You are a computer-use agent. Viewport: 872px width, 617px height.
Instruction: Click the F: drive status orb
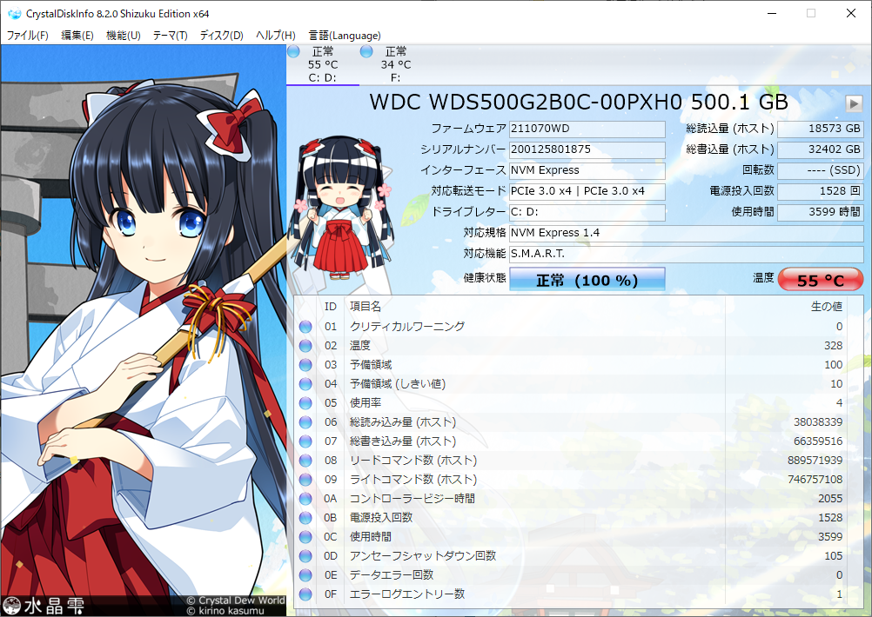pyautogui.click(x=366, y=52)
